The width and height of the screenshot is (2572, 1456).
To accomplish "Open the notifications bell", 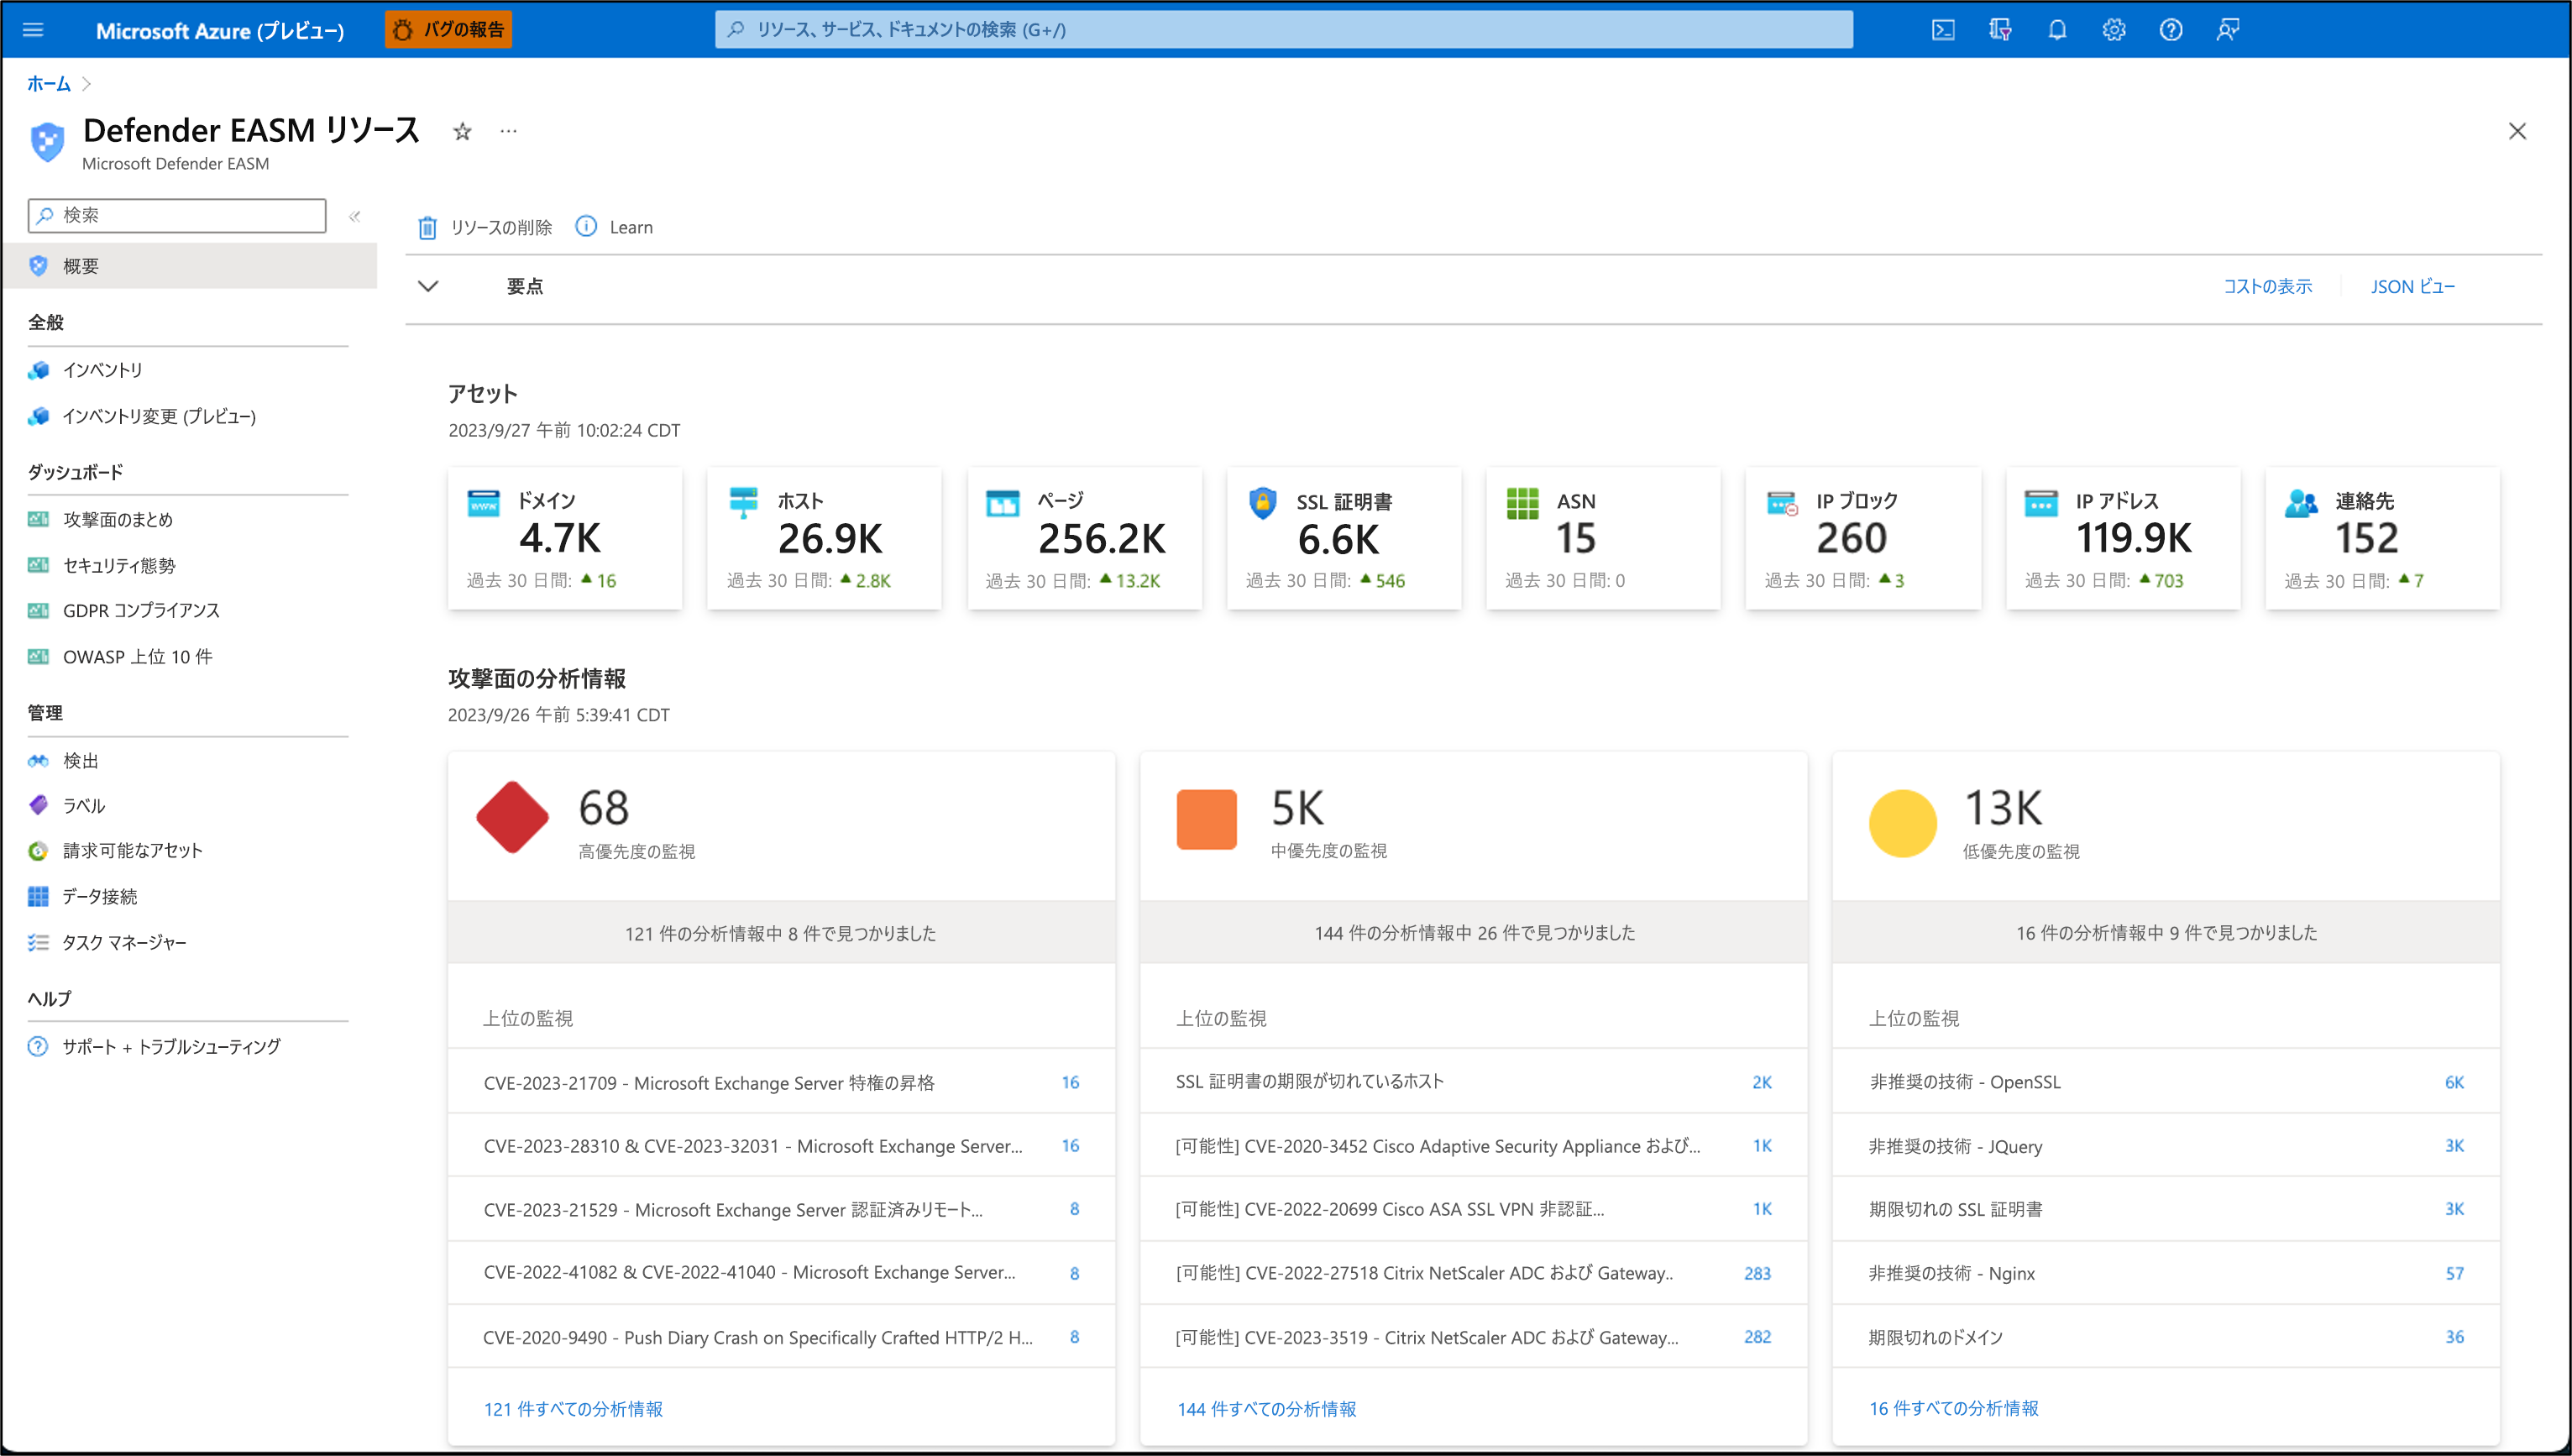I will pyautogui.click(x=2056, y=30).
